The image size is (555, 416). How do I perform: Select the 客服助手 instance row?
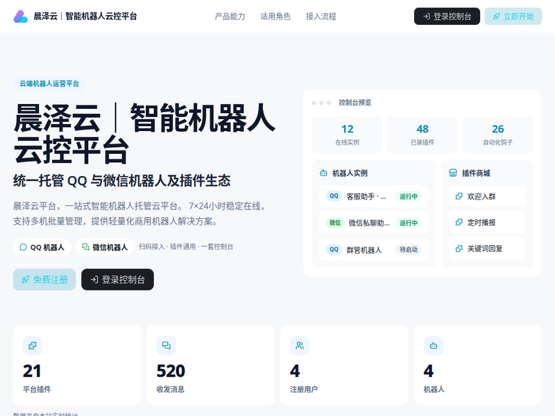373,196
